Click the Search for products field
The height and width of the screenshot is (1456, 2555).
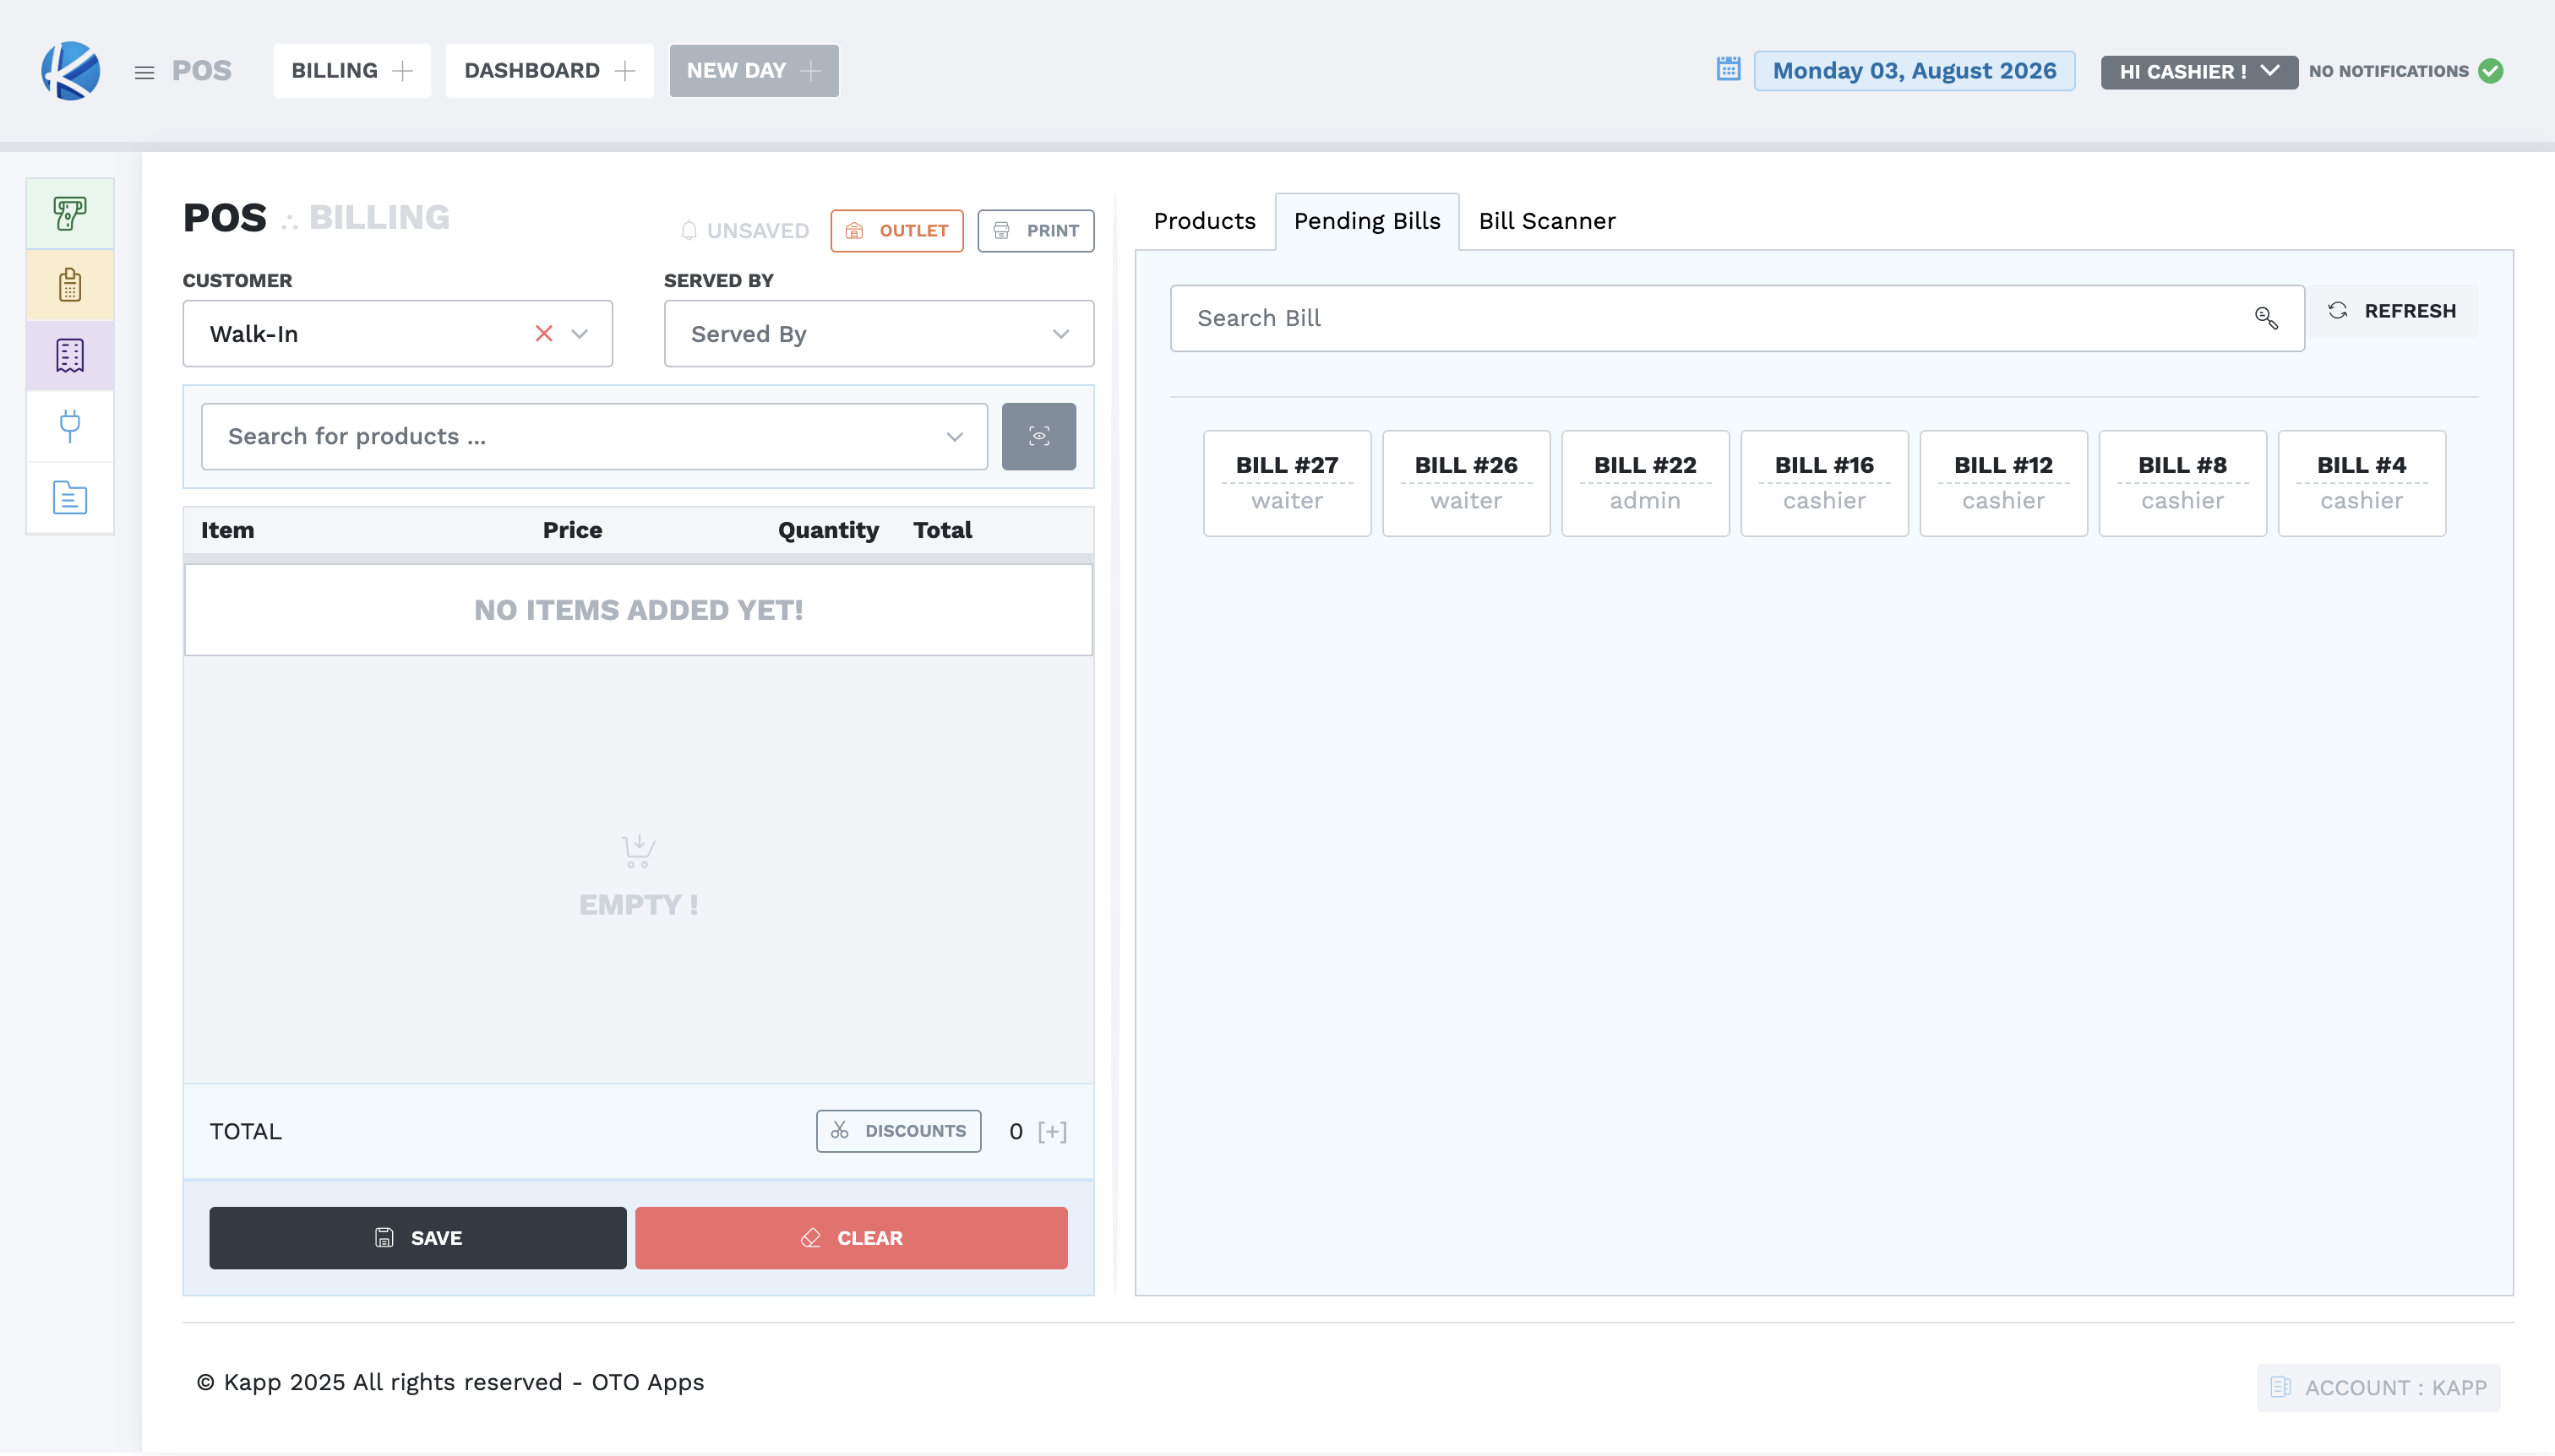point(594,437)
